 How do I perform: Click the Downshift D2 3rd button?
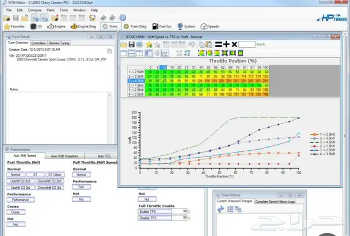50,187
